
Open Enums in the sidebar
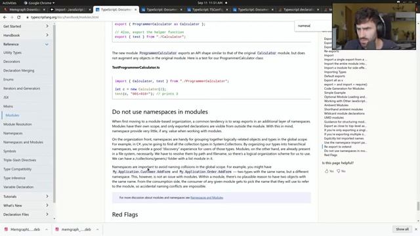(x=9, y=79)
